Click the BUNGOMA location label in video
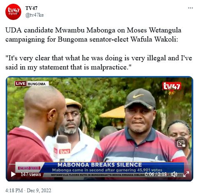This screenshot has height=196, width=199. [x=37, y=84]
